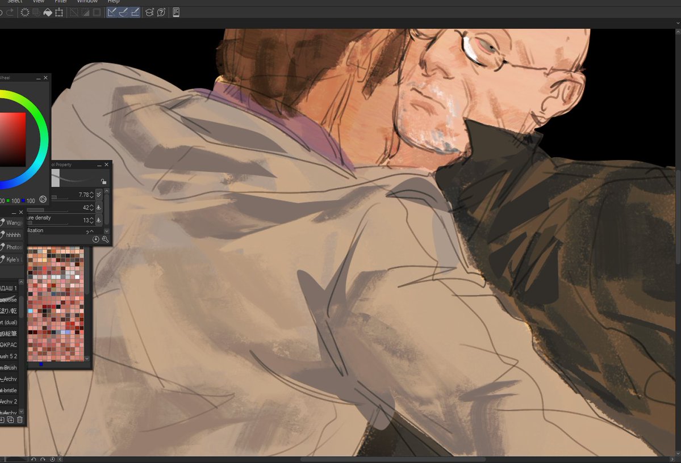
Task: Open the Select menu
Action: (x=15, y=2)
